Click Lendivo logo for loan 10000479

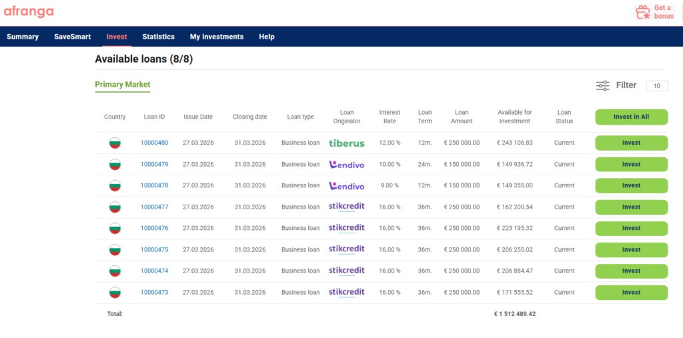(x=346, y=164)
